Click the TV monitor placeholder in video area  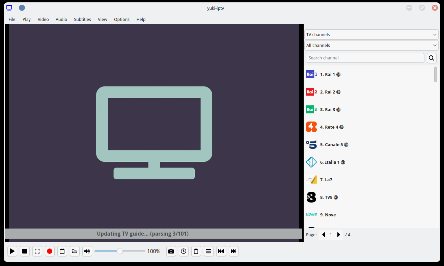pyautogui.click(x=154, y=133)
